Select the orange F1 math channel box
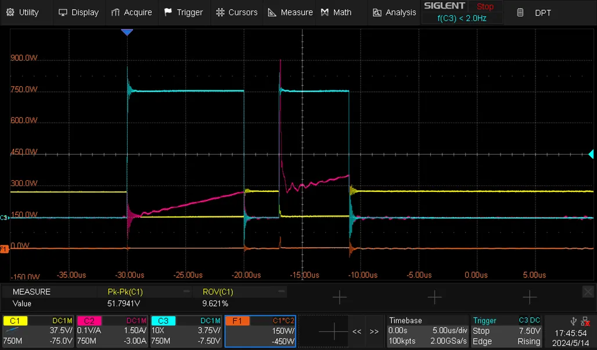 (x=261, y=331)
